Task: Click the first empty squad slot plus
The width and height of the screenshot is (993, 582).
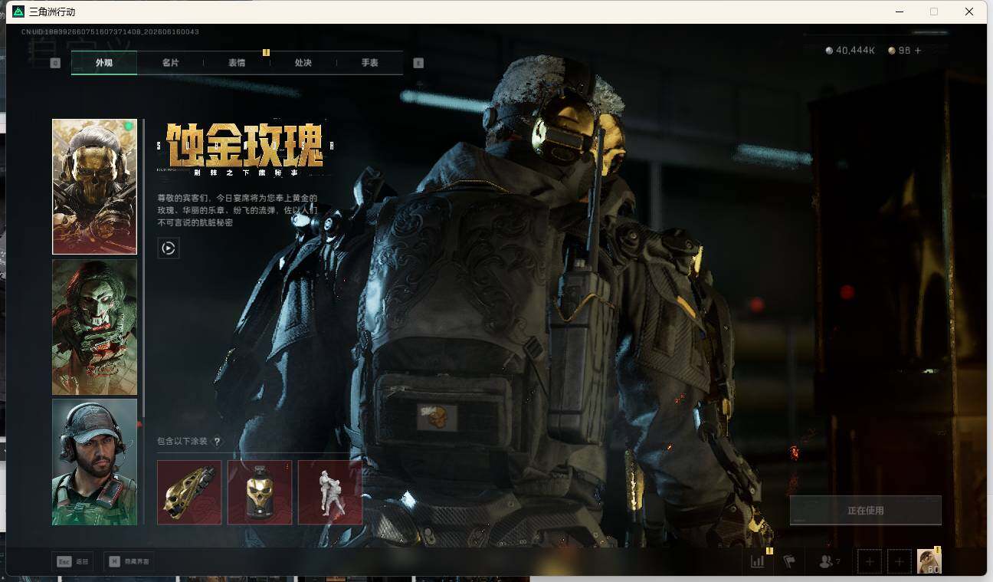Action: 870,561
